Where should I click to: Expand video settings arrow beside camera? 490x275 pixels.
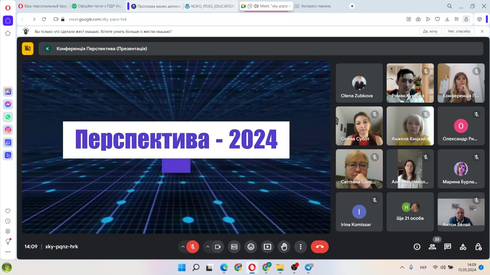[208, 247]
